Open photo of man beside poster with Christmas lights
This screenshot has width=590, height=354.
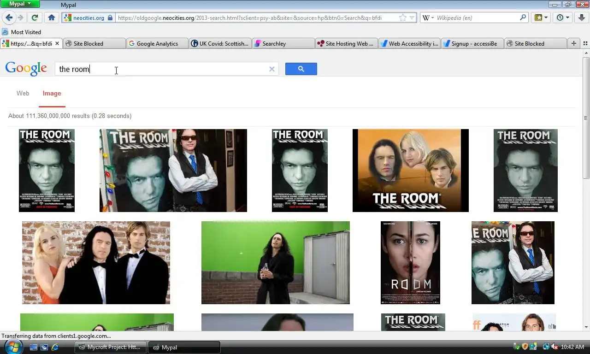[x=173, y=171]
